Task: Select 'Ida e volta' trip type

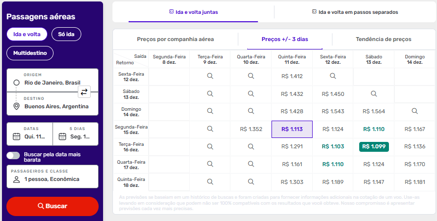Action: point(27,34)
